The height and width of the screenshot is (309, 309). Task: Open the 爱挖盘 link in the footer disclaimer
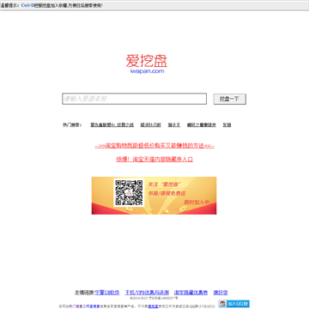[x=153, y=306]
